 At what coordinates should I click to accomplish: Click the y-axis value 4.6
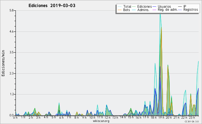[11, 32]
